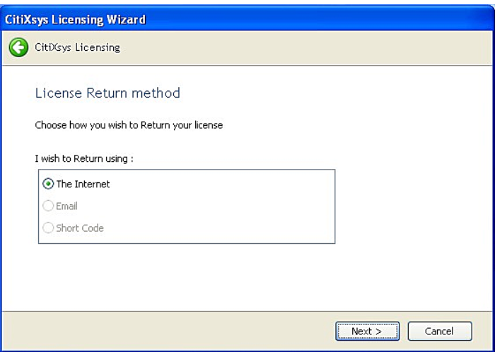
Task: Click the License Return method heading
Action: click(x=107, y=93)
